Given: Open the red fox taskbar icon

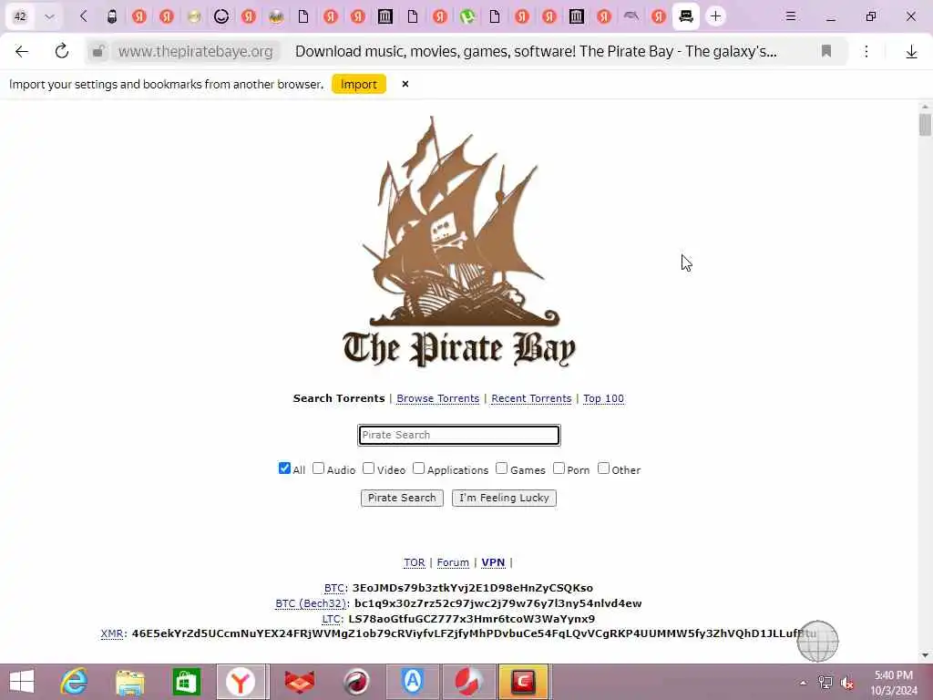Looking at the screenshot, I should (299, 682).
